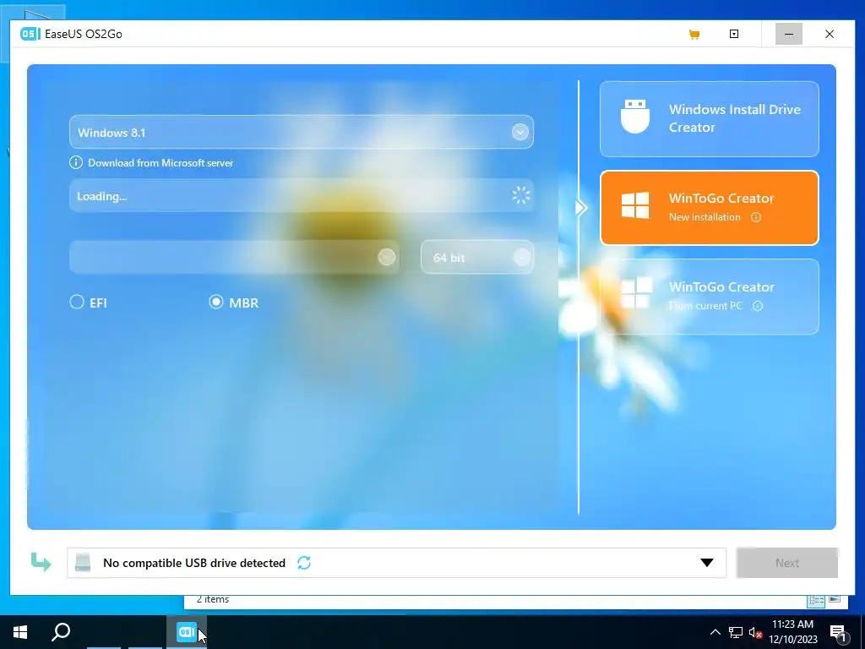Click the muted volume icon in tray
The height and width of the screenshot is (649, 865).
pyautogui.click(x=755, y=632)
